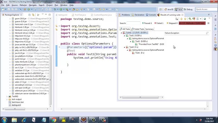The image size is (218, 123).
Task: Click the Search field in results view
Action: pos(133,23)
